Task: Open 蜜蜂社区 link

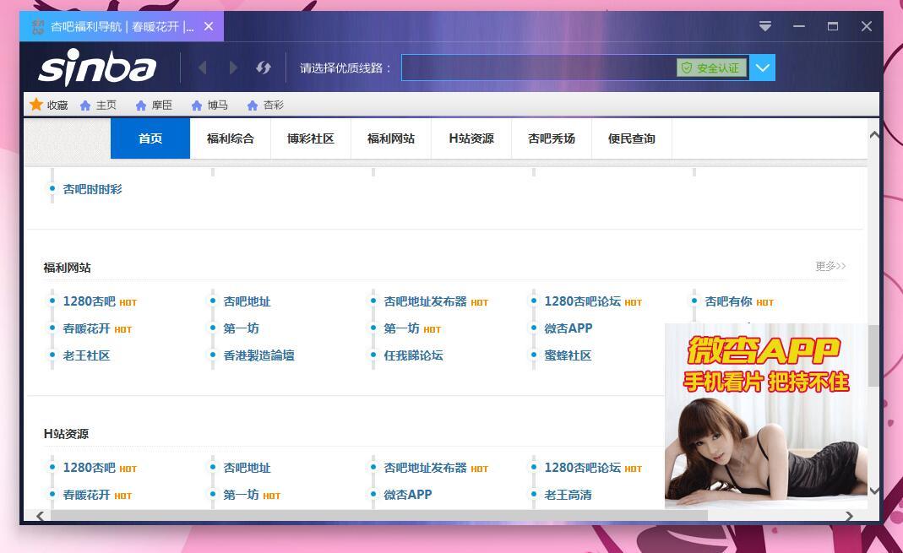Action: pyautogui.click(x=568, y=355)
